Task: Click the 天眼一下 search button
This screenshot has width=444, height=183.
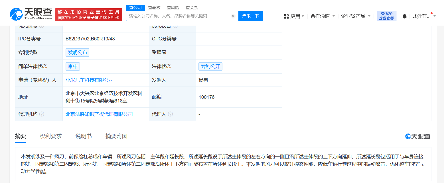Action: coord(251,16)
